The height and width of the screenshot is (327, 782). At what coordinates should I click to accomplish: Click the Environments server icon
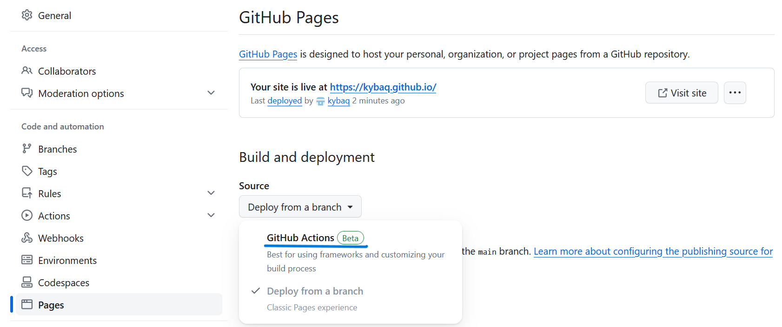[27, 260]
